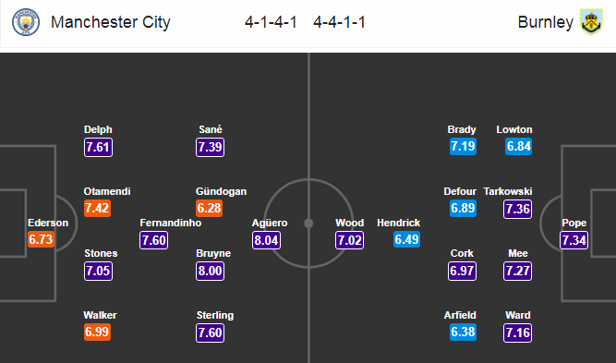Click Gündogan's 6.28 rating badge

tap(209, 208)
